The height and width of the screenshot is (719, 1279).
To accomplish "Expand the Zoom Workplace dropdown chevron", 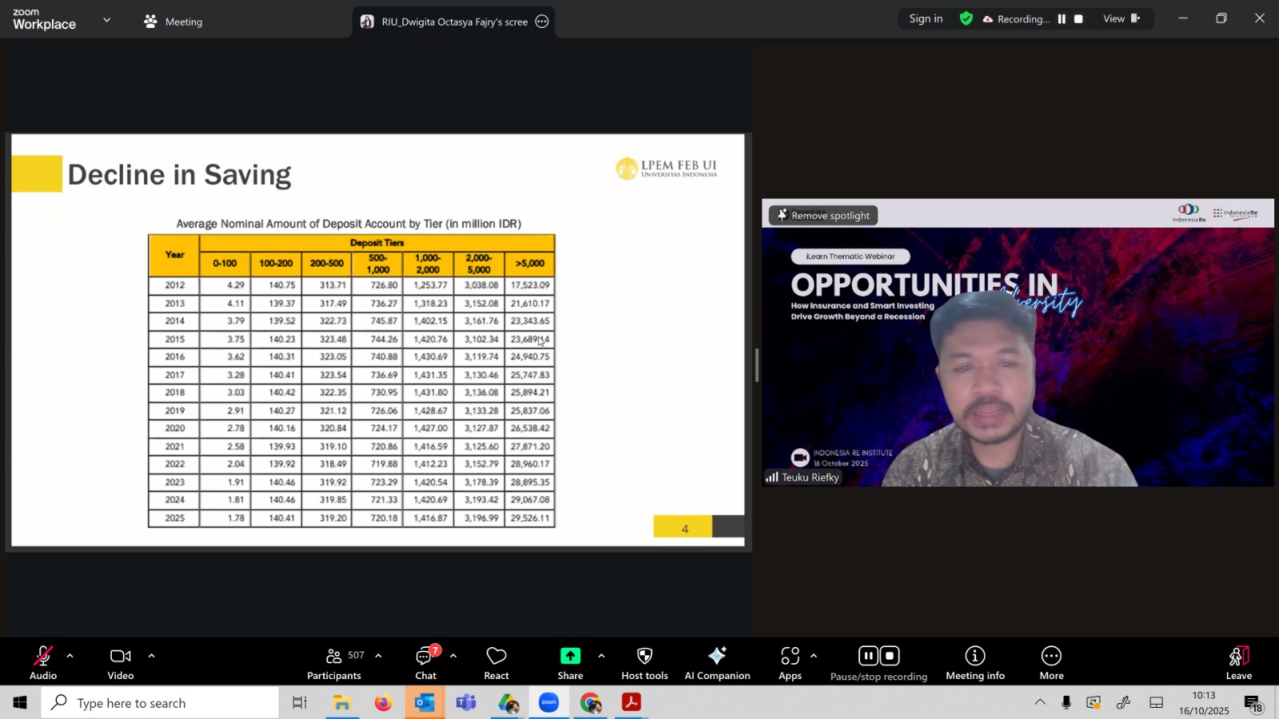I will click(x=107, y=20).
